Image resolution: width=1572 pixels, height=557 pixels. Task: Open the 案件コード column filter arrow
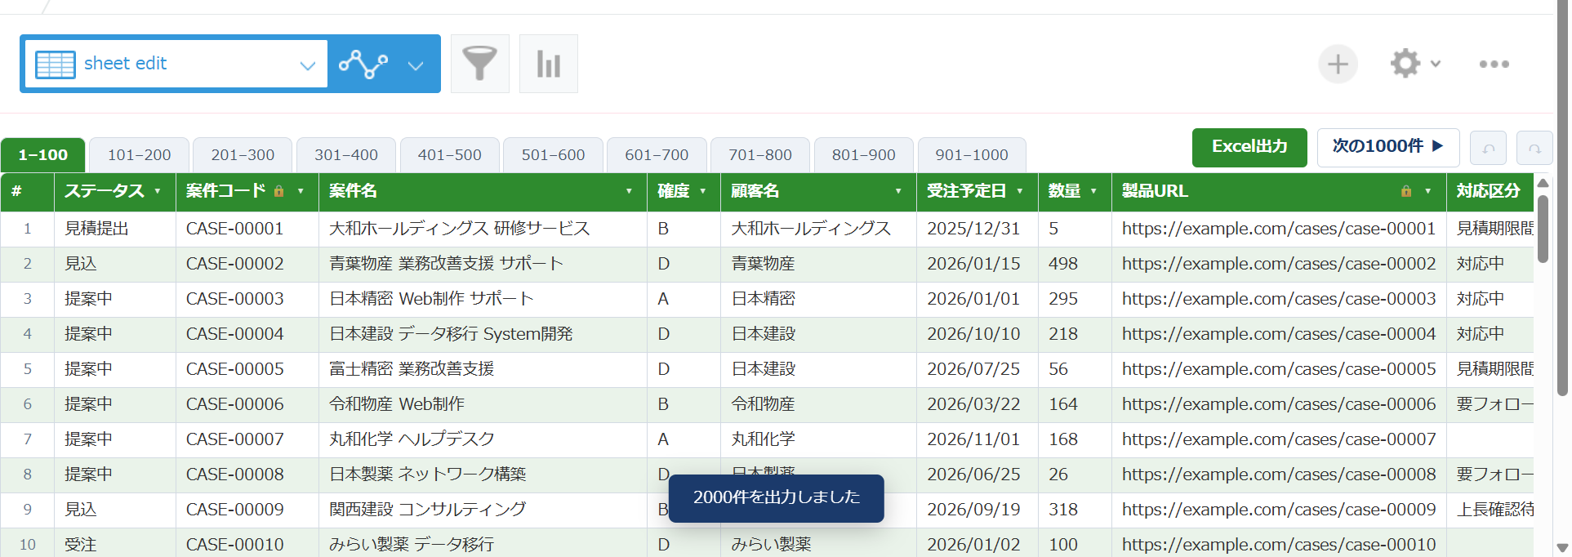[x=301, y=191]
